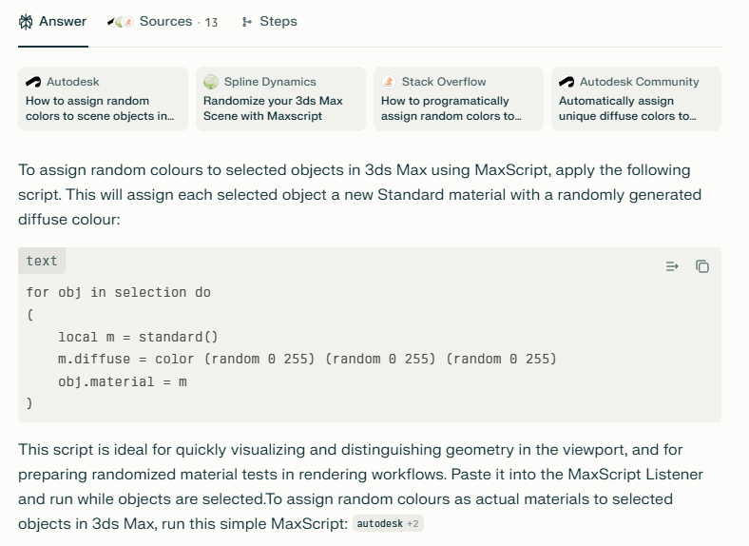Click the 13 sources count
The height and width of the screenshot is (546, 749).
tap(211, 23)
